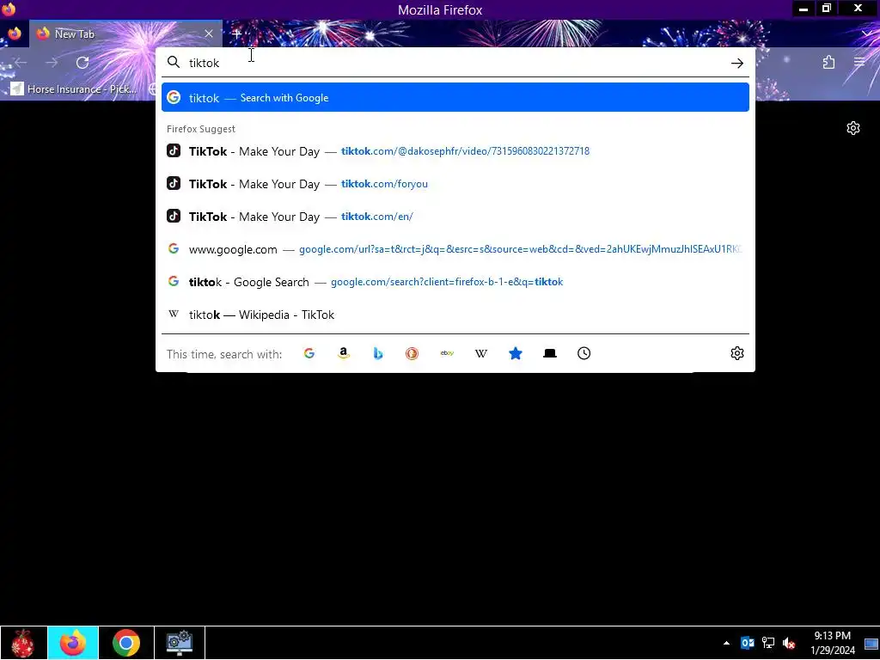The width and height of the screenshot is (880, 660).
Task: Search this time with DuckDuckGo
Action: [412, 353]
